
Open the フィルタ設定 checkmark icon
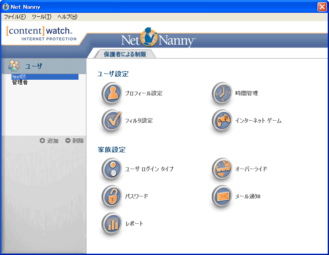112,120
